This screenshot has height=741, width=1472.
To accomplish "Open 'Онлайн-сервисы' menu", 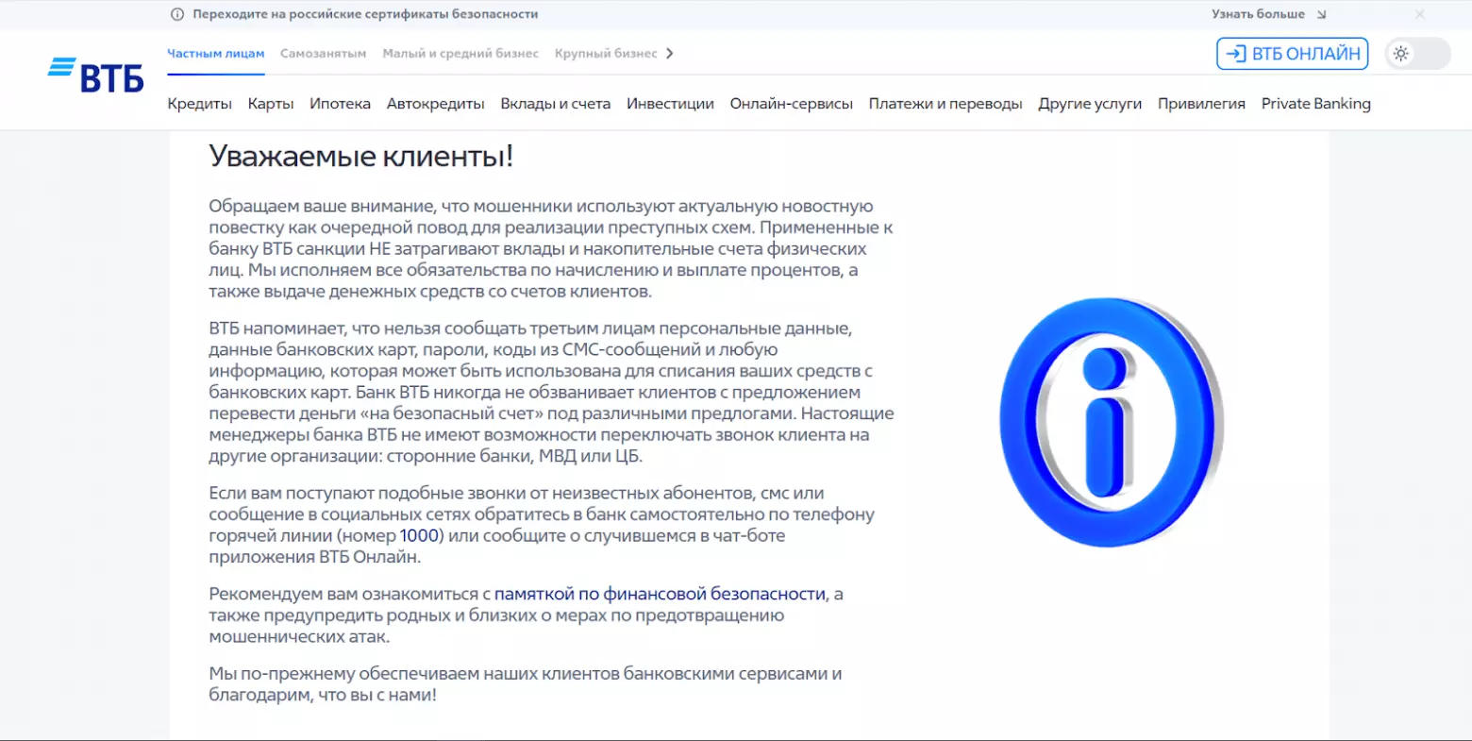I will [792, 104].
